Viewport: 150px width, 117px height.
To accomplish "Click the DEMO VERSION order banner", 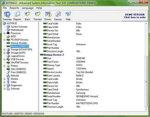I will (x=135, y=16).
